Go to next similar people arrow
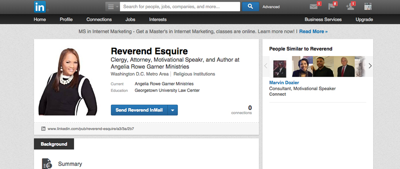The width and height of the screenshot is (400, 169). coord(370,66)
